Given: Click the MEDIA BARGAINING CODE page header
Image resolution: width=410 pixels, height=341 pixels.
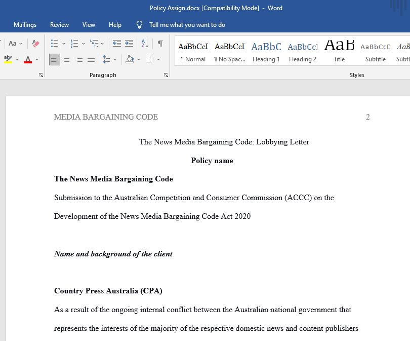Looking at the screenshot, I should pyautogui.click(x=106, y=117).
